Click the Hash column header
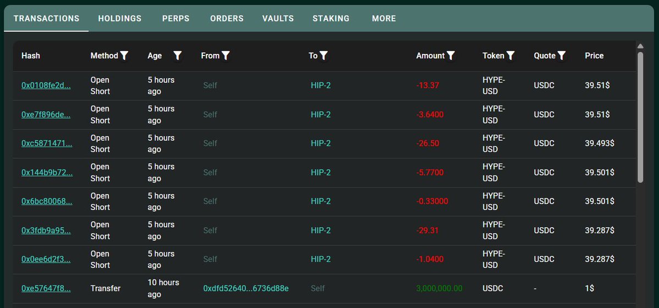 point(31,56)
